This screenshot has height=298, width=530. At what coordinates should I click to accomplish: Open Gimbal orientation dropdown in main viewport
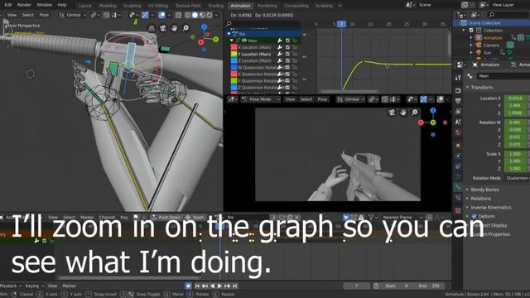pyautogui.click(x=72, y=15)
